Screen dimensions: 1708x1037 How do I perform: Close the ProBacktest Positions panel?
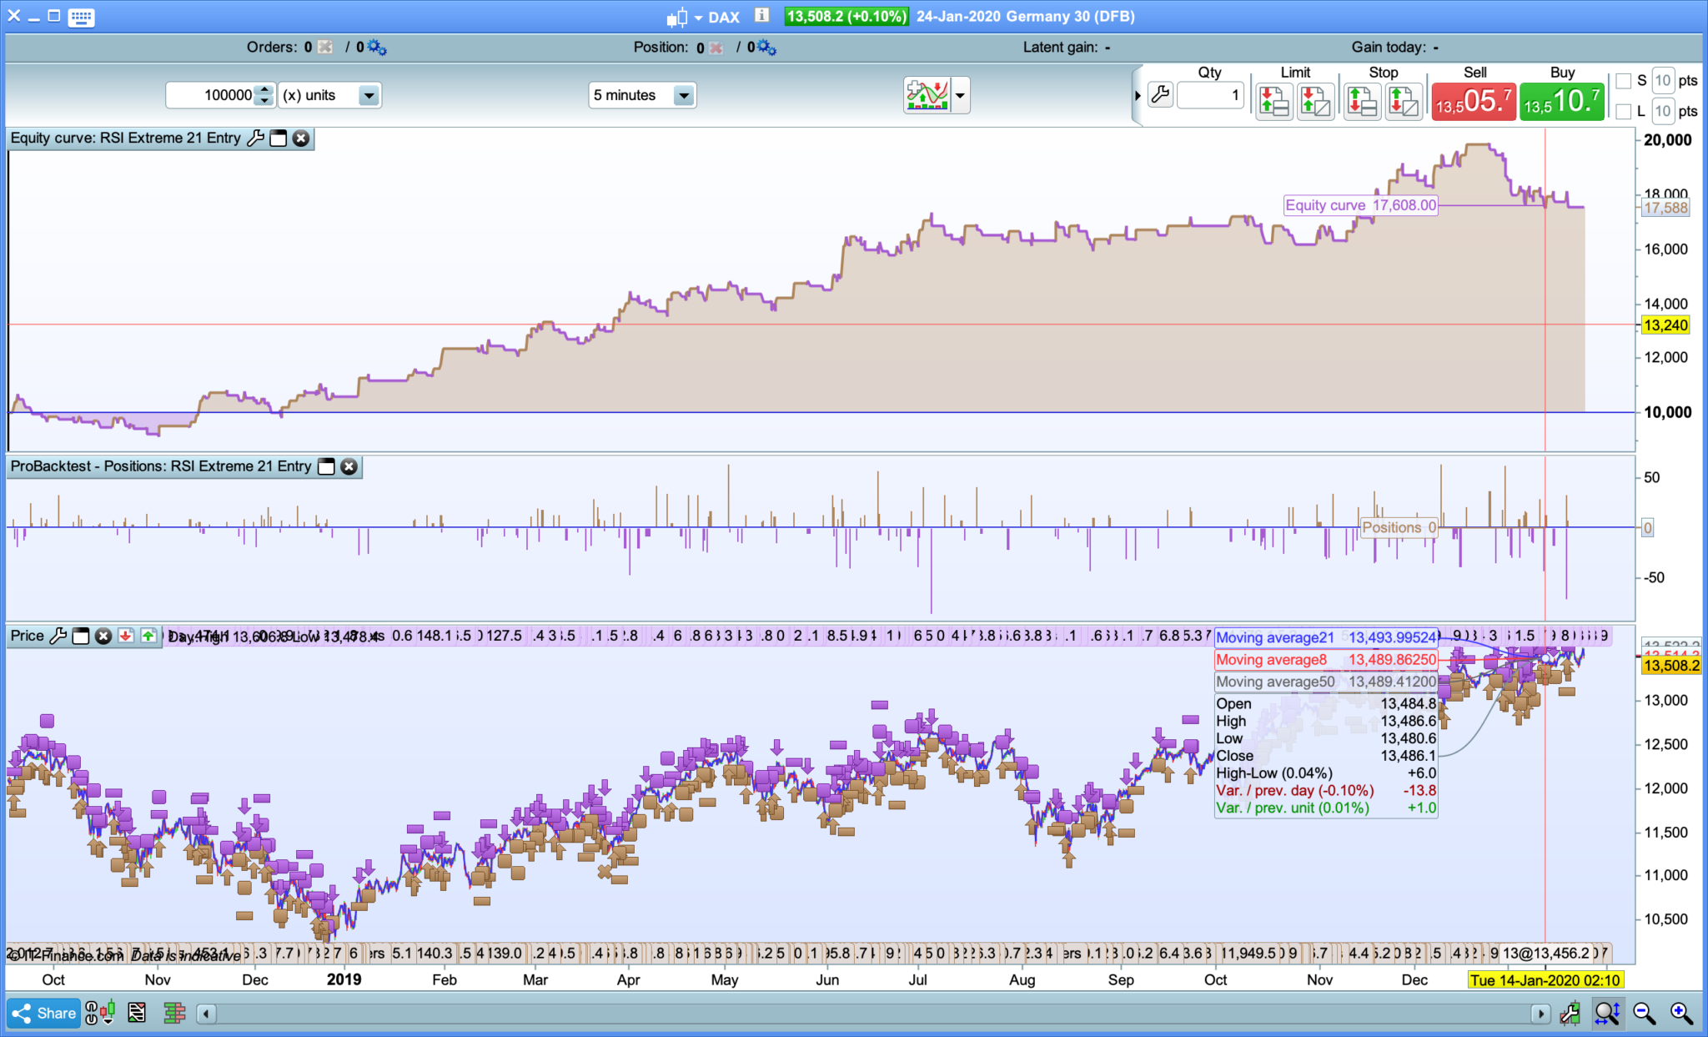click(x=349, y=466)
